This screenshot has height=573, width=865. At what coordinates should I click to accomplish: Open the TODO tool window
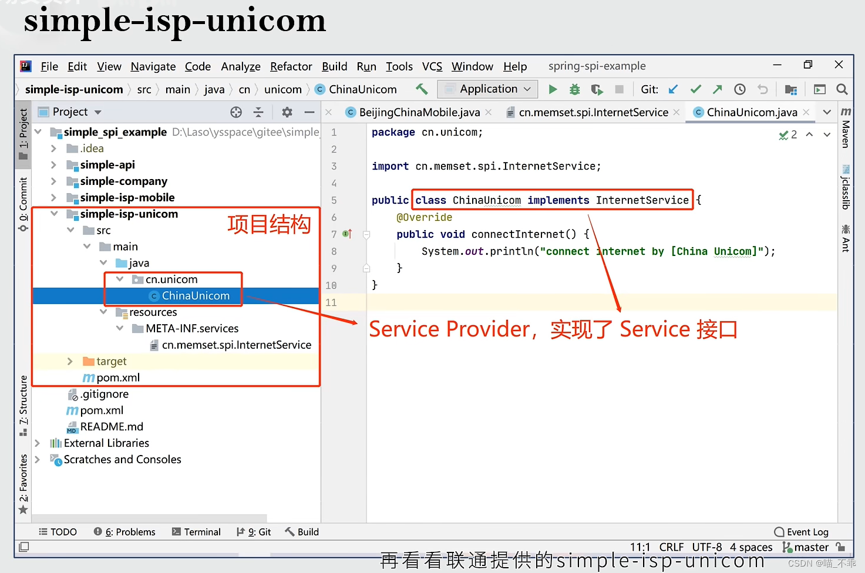coord(58,532)
